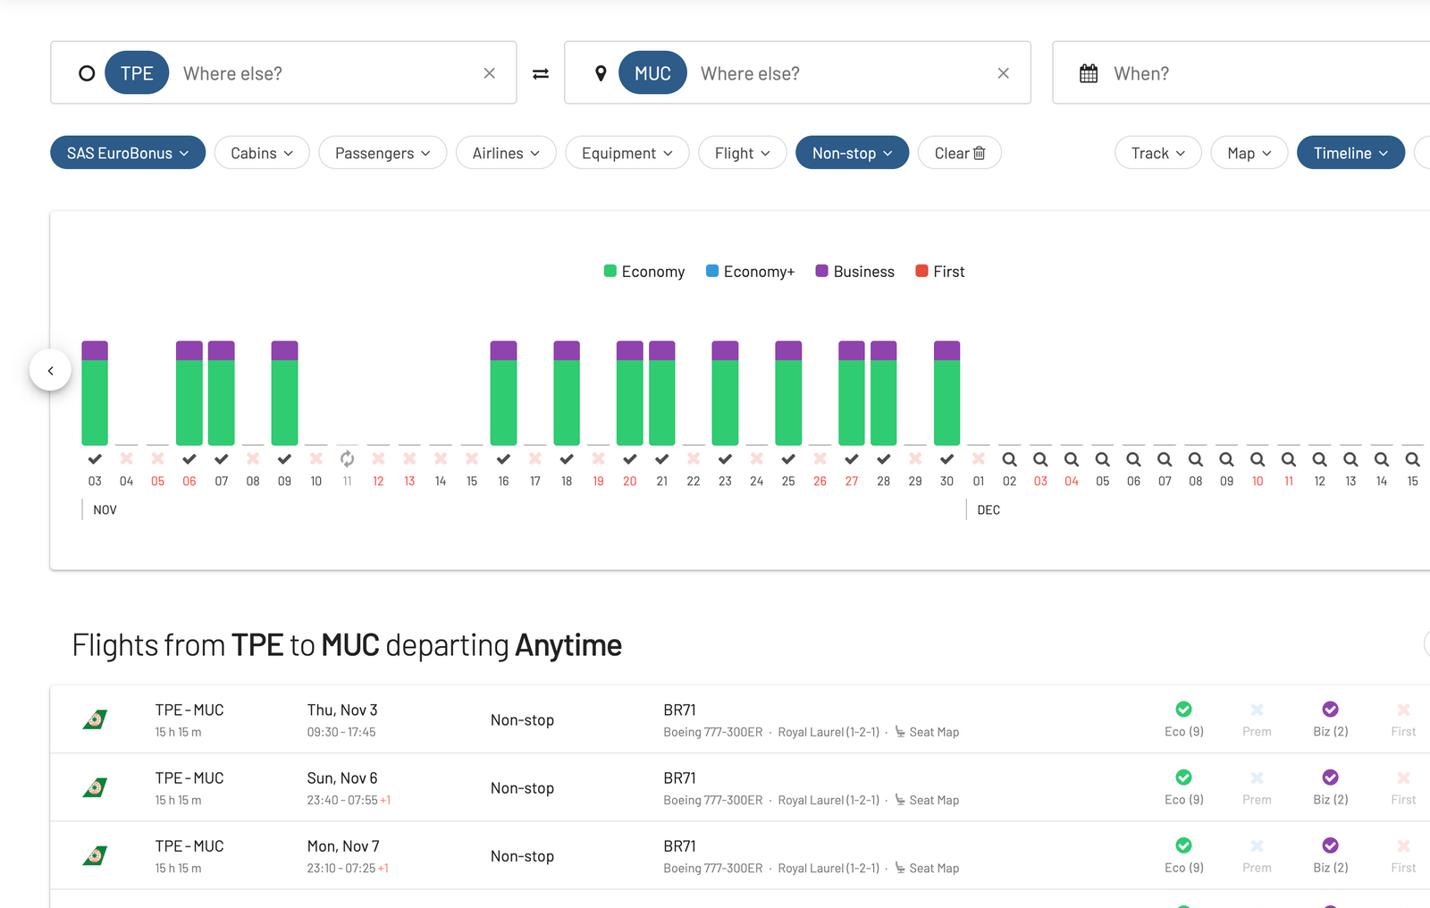The height and width of the screenshot is (908, 1430).
Task: Expand the Cabins filter
Action: point(262,153)
